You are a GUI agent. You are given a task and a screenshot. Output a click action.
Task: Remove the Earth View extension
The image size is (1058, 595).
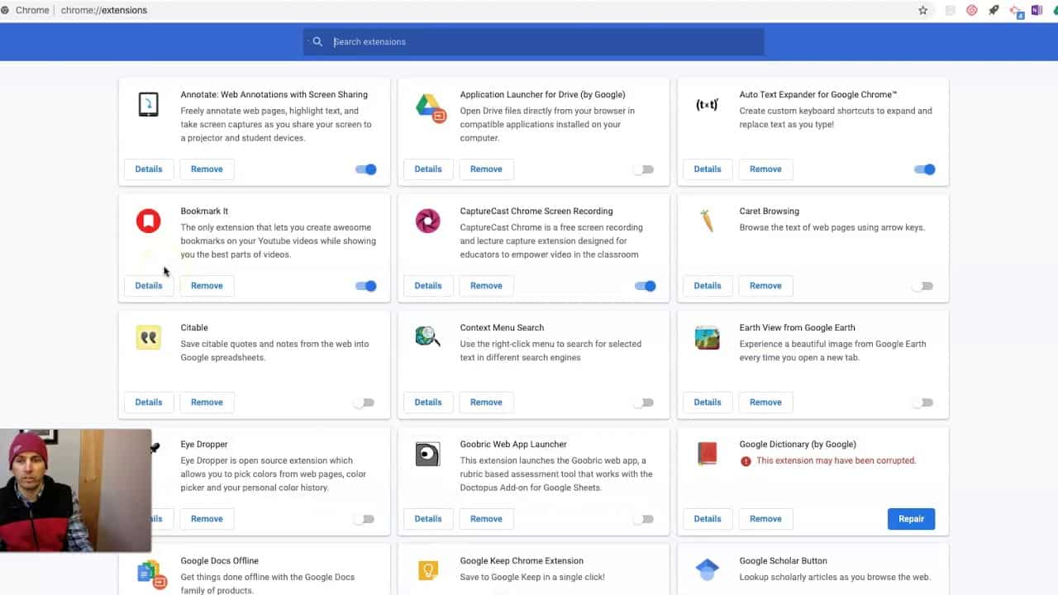pos(765,402)
